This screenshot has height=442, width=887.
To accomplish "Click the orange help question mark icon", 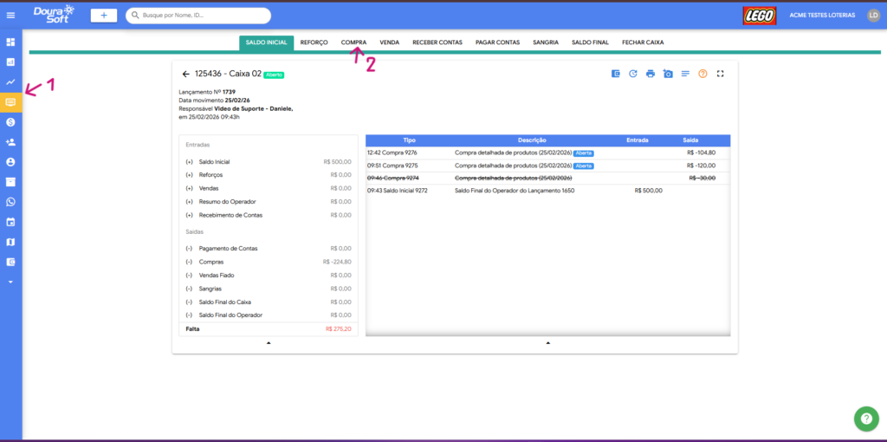I will [702, 74].
